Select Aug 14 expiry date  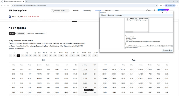coord(27,56)
